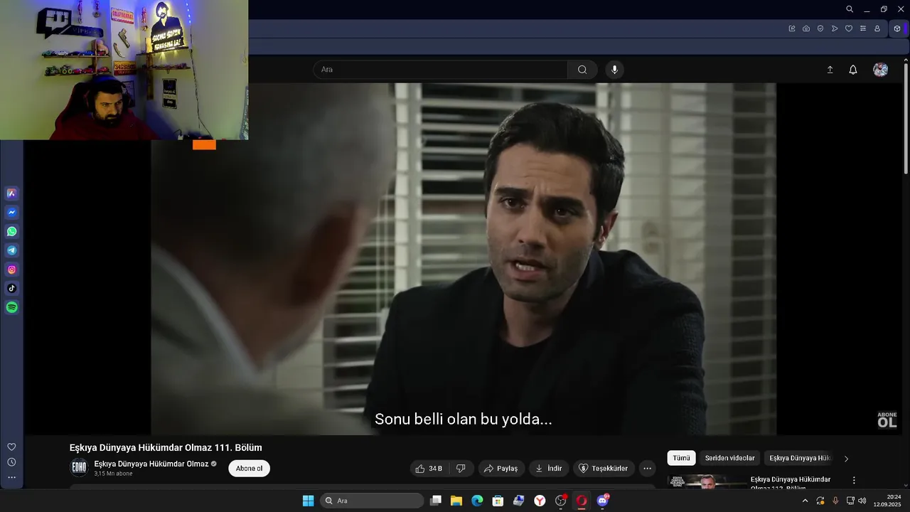
Task: Open video more actions ellipsis
Action: tap(647, 469)
